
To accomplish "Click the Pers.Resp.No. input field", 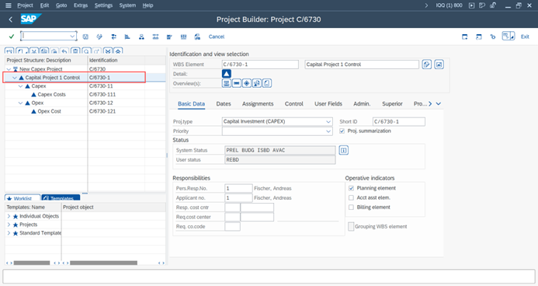I will [238, 188].
